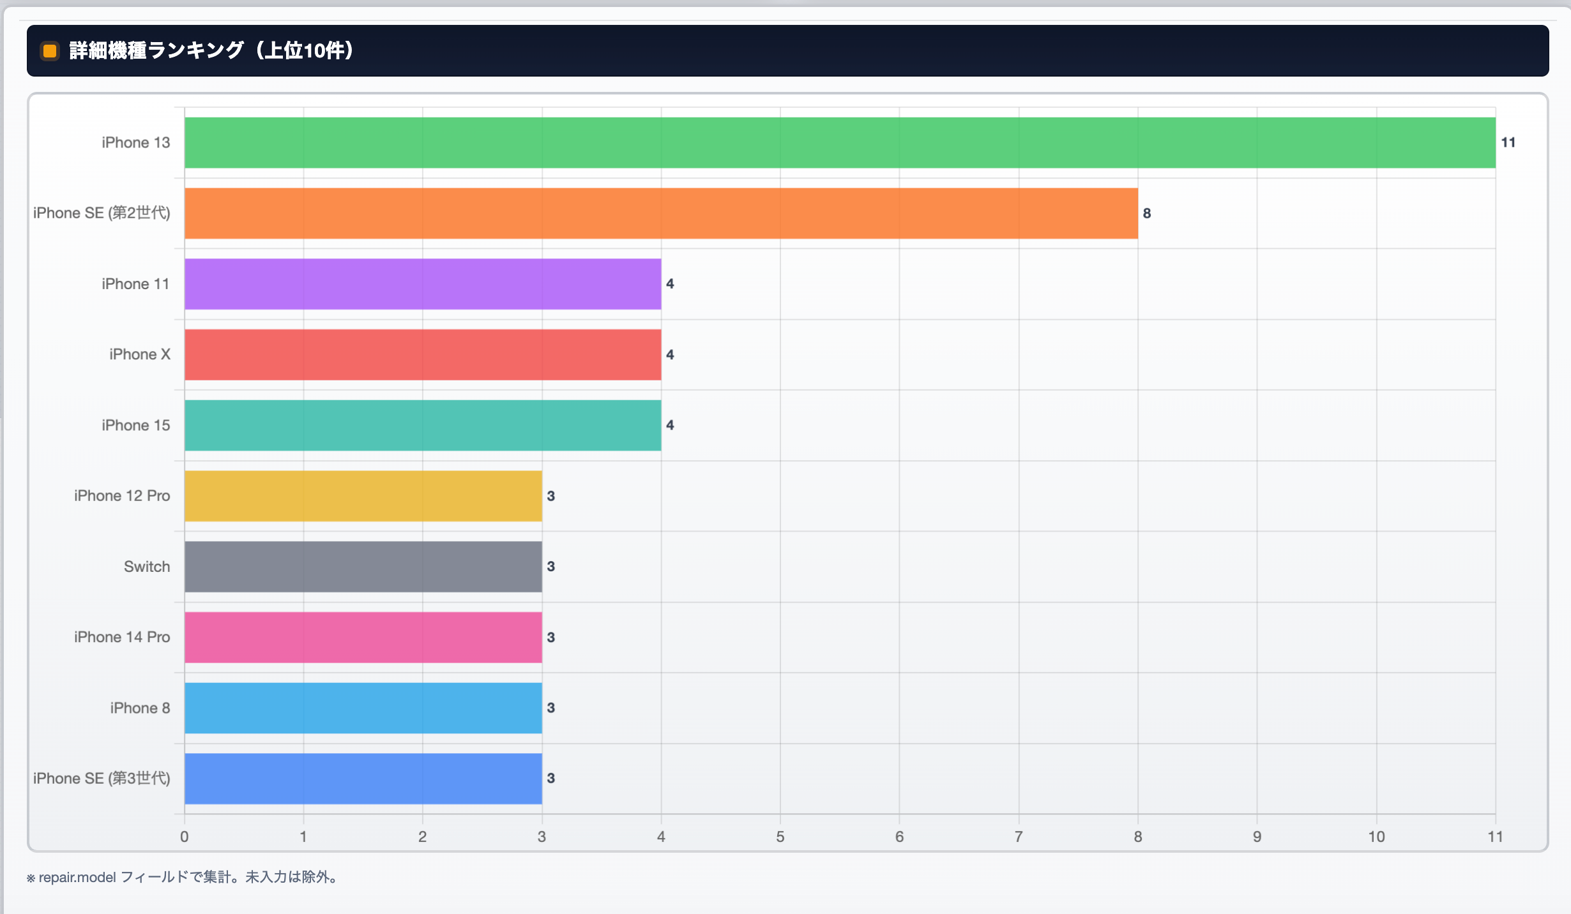This screenshot has width=1571, height=914.
Task: Click the x-axis tick label 2
Action: click(423, 837)
